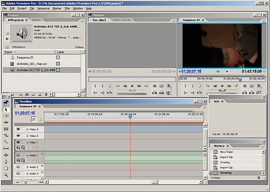Viewport: 270px width, 192px height.
Task: Toggle Video 3 track eye visibility
Action: pyautogui.click(x=18, y=129)
